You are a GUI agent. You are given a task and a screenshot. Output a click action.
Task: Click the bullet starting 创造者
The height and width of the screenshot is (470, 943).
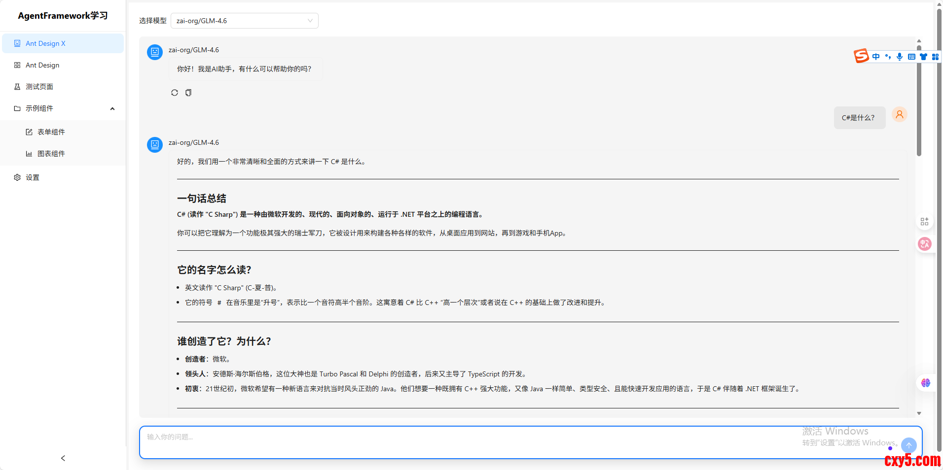point(208,359)
